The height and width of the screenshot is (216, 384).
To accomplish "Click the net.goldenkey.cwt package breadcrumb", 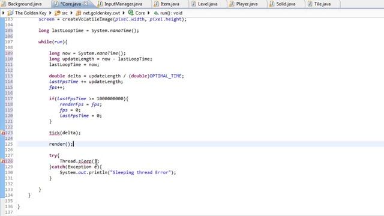I will pos(101,13).
